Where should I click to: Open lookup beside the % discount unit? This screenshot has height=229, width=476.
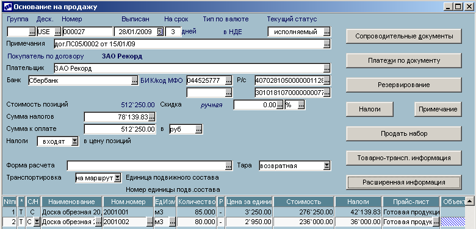[301, 105]
